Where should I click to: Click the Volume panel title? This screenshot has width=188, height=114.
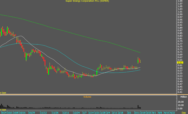(x=87, y=97)
